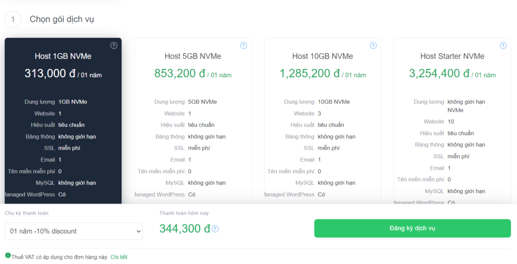Click the 1,285,200 đ price
The height and width of the screenshot is (264, 517).
(309, 73)
